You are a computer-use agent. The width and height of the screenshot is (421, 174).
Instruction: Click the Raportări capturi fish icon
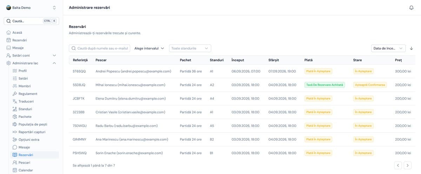[x=15, y=132]
